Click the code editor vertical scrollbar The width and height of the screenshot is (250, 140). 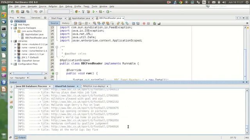point(245,53)
